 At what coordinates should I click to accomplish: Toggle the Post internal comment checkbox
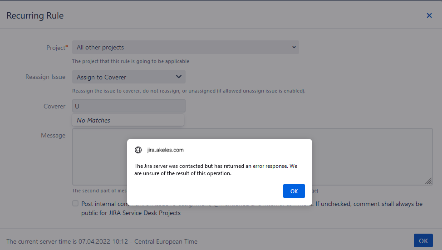(75, 204)
